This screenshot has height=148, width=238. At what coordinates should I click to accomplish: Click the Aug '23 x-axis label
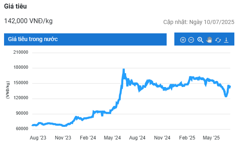click(38, 138)
